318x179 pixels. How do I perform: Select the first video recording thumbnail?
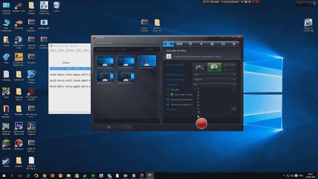[x=105, y=61]
